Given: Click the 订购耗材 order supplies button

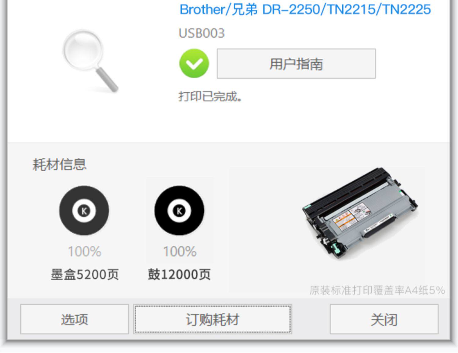Looking at the screenshot, I should point(213,319).
